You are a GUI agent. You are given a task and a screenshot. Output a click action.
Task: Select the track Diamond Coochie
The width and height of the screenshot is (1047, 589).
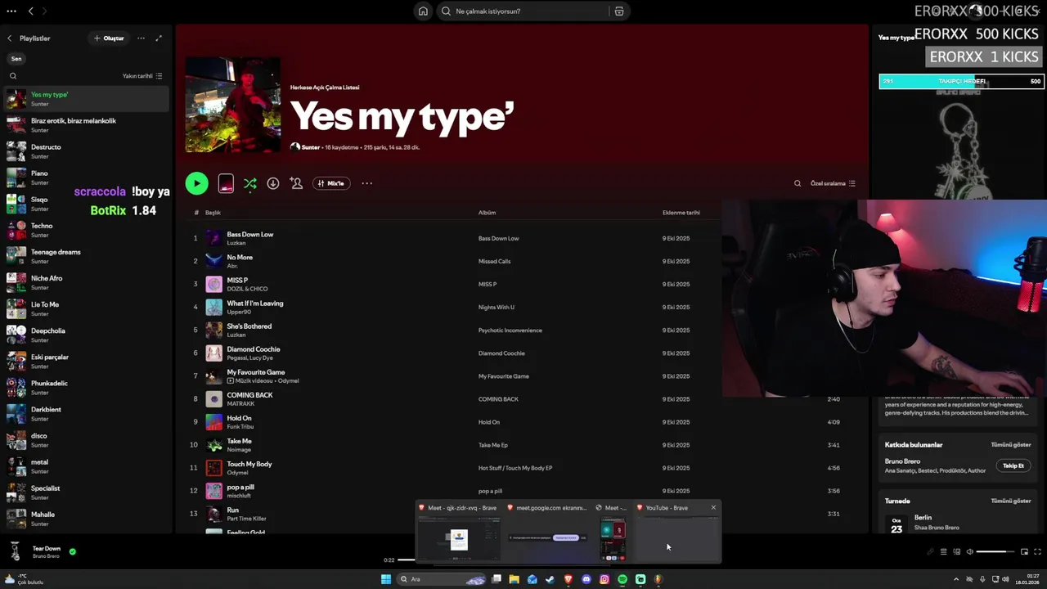coord(253,349)
